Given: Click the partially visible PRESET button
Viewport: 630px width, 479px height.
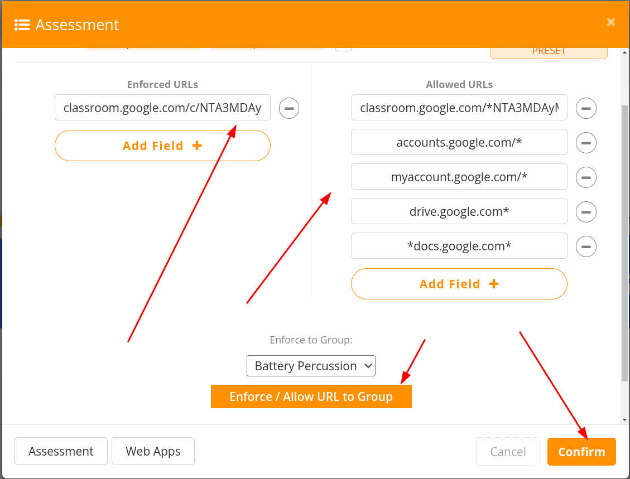Looking at the screenshot, I should click(x=549, y=53).
